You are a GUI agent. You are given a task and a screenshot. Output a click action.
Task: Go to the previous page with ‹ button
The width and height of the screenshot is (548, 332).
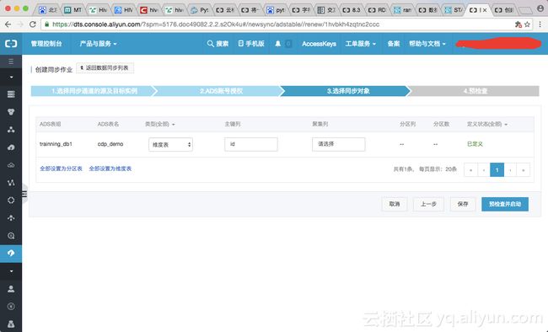[484, 170]
